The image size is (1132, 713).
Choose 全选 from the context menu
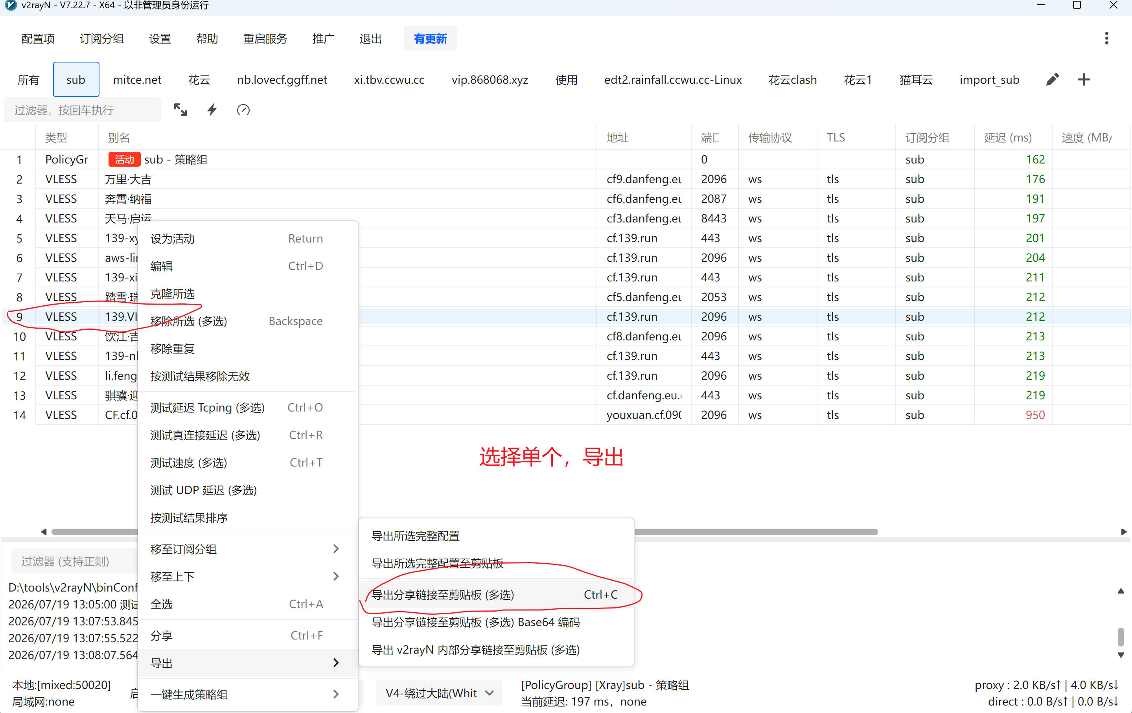(x=248, y=604)
